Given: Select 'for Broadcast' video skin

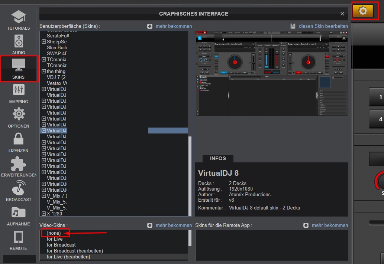Looking at the screenshot, I should click(x=61, y=245).
